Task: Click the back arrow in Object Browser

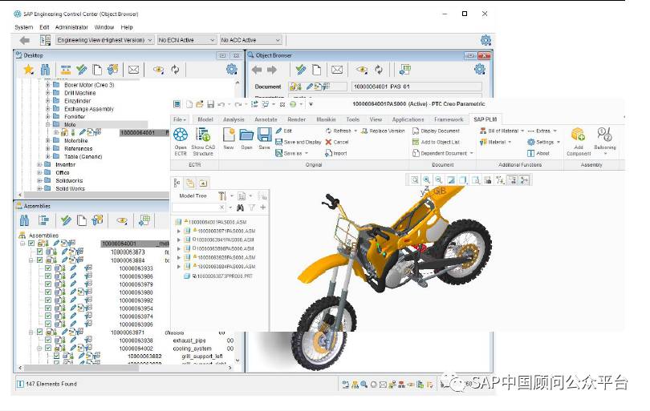Action: point(257,70)
